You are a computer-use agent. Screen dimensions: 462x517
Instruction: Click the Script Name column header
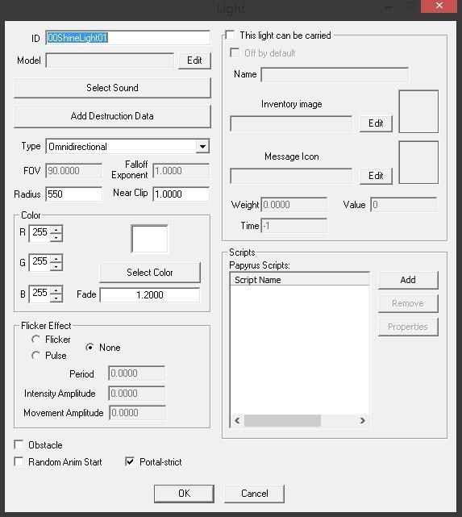[x=300, y=280]
